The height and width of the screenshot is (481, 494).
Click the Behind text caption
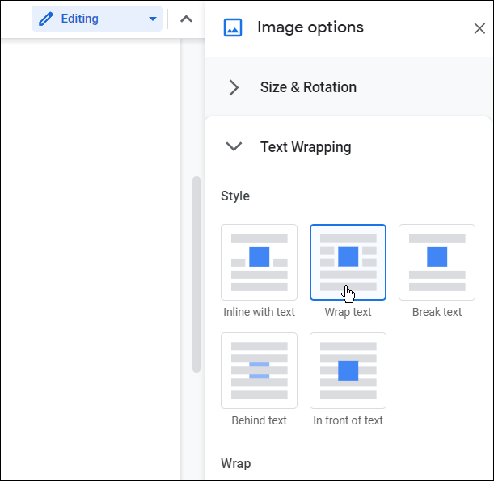259,420
